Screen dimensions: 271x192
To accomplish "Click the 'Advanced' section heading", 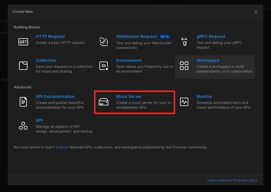I will (22, 87).
